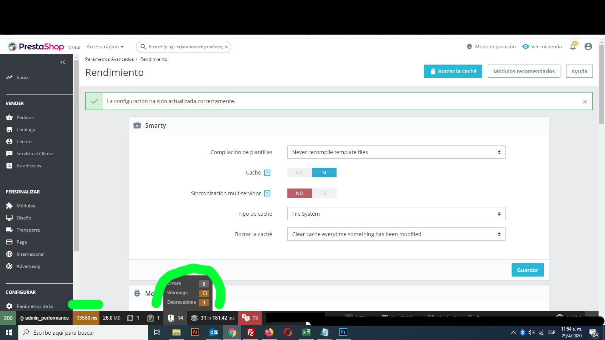Image resolution: width=605 pixels, height=340 pixels.
Task: Click the translation icon showing 13
Action: click(x=250, y=318)
